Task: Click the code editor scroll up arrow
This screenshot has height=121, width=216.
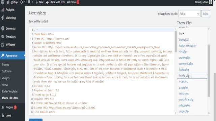Action: pos(175,29)
